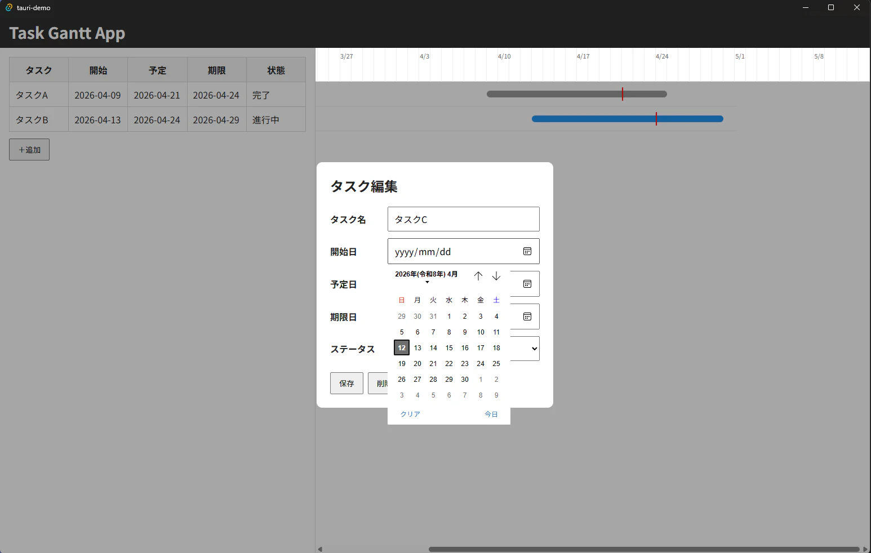The image size is (871, 553).
Task: Click the タスク column header
Action: click(39, 70)
